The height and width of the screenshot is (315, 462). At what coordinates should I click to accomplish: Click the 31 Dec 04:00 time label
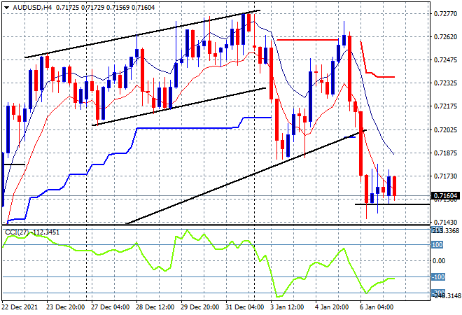(244, 307)
